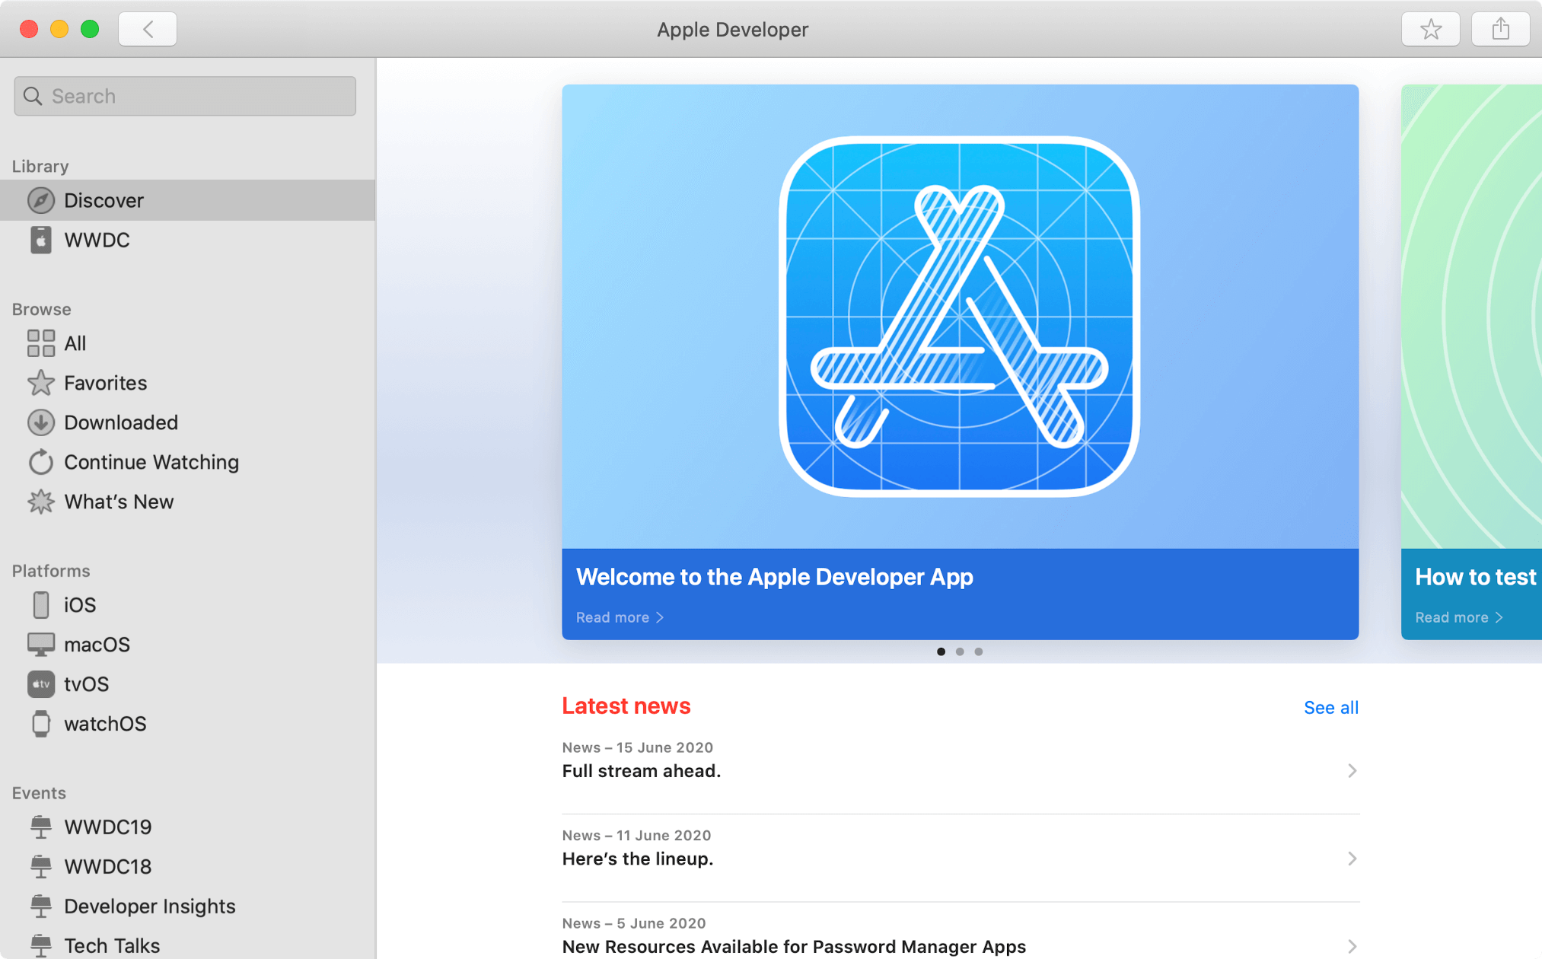Image resolution: width=1542 pixels, height=959 pixels.
Task: Click the Discover compass icon
Action: click(x=41, y=200)
